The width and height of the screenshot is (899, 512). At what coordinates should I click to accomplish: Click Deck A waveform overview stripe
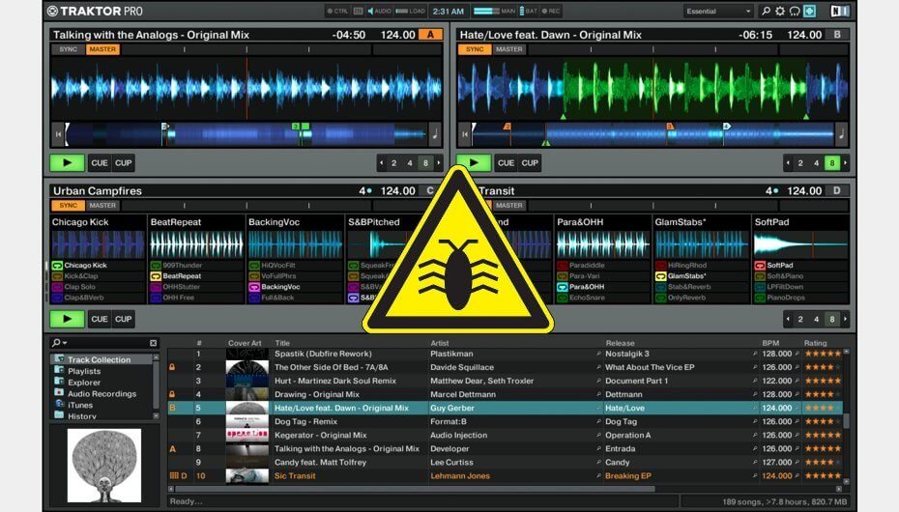[x=246, y=134]
